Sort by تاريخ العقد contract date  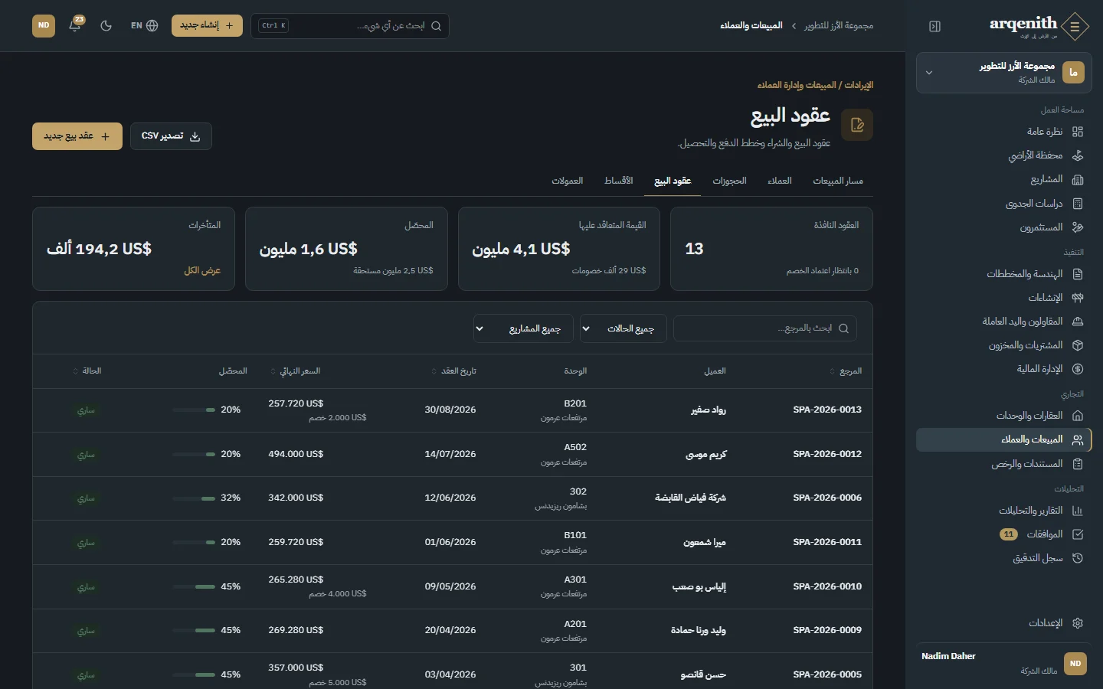tap(453, 371)
